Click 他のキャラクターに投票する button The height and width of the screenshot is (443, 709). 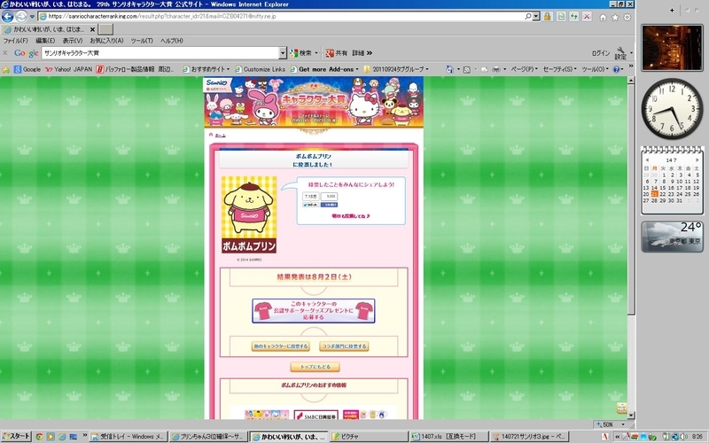point(281,346)
